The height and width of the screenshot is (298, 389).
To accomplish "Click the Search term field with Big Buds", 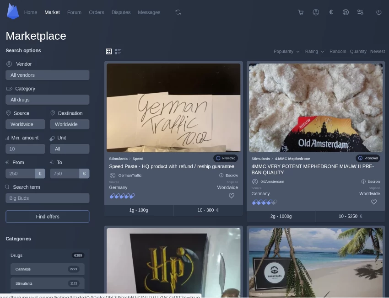I will click(48, 198).
